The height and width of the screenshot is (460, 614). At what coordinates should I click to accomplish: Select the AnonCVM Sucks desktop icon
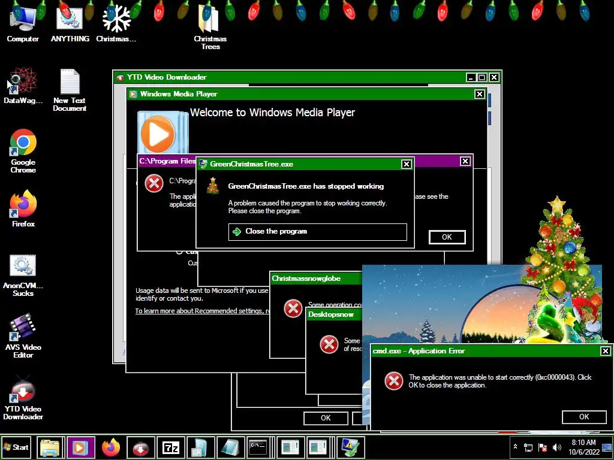(23, 276)
